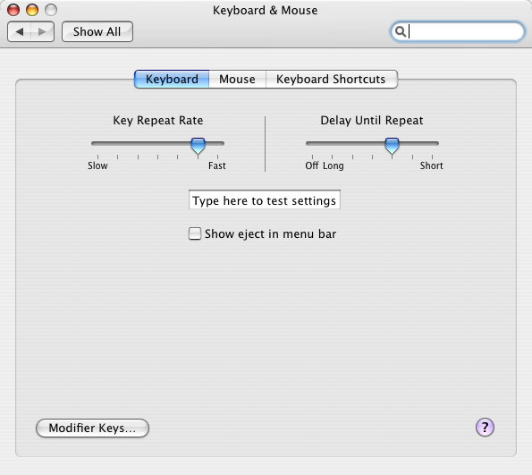Set Key Repeat Rate to Slow end
The width and height of the screenshot is (532, 475).
[97, 144]
